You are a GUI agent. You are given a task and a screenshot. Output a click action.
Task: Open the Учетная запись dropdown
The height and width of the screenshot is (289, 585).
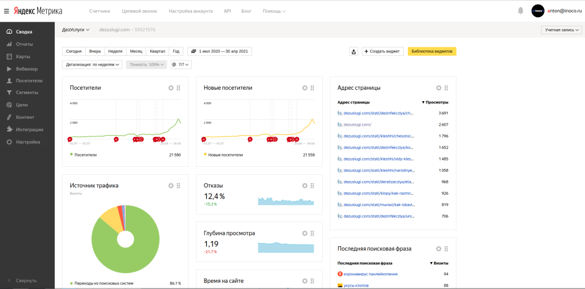pyautogui.click(x=561, y=30)
